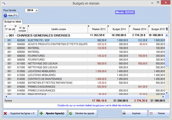
Task: Click the 841,00 € amount for PRIMES D'ASSURANCES
Action: click(x=143, y=87)
